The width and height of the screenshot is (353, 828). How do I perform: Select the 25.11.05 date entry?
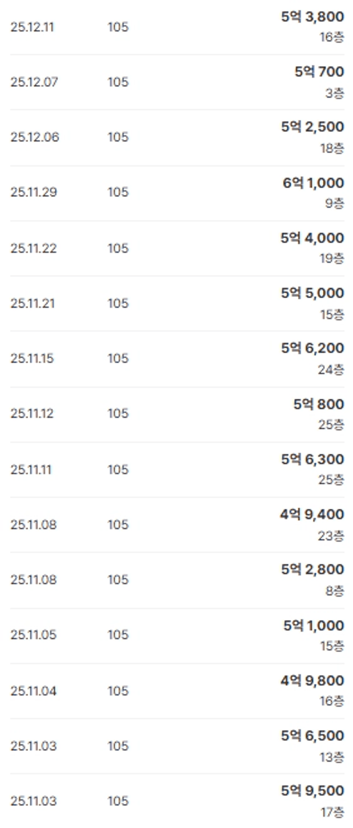[x=33, y=635]
